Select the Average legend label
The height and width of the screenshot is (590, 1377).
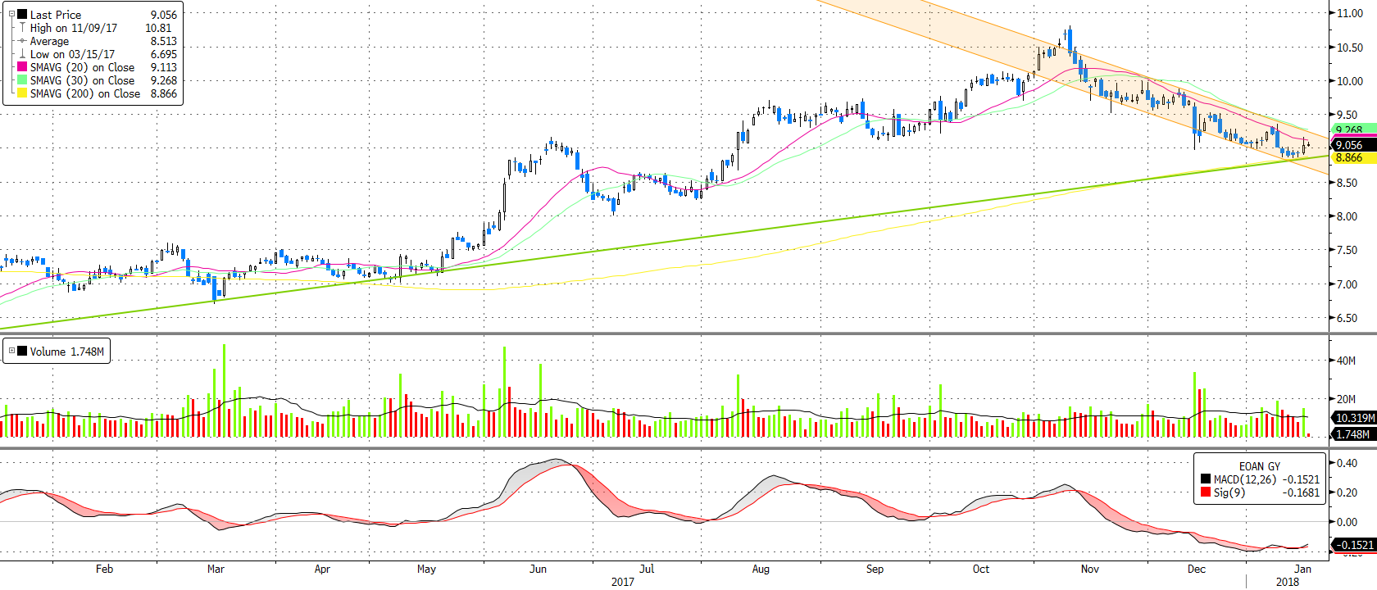coord(49,41)
